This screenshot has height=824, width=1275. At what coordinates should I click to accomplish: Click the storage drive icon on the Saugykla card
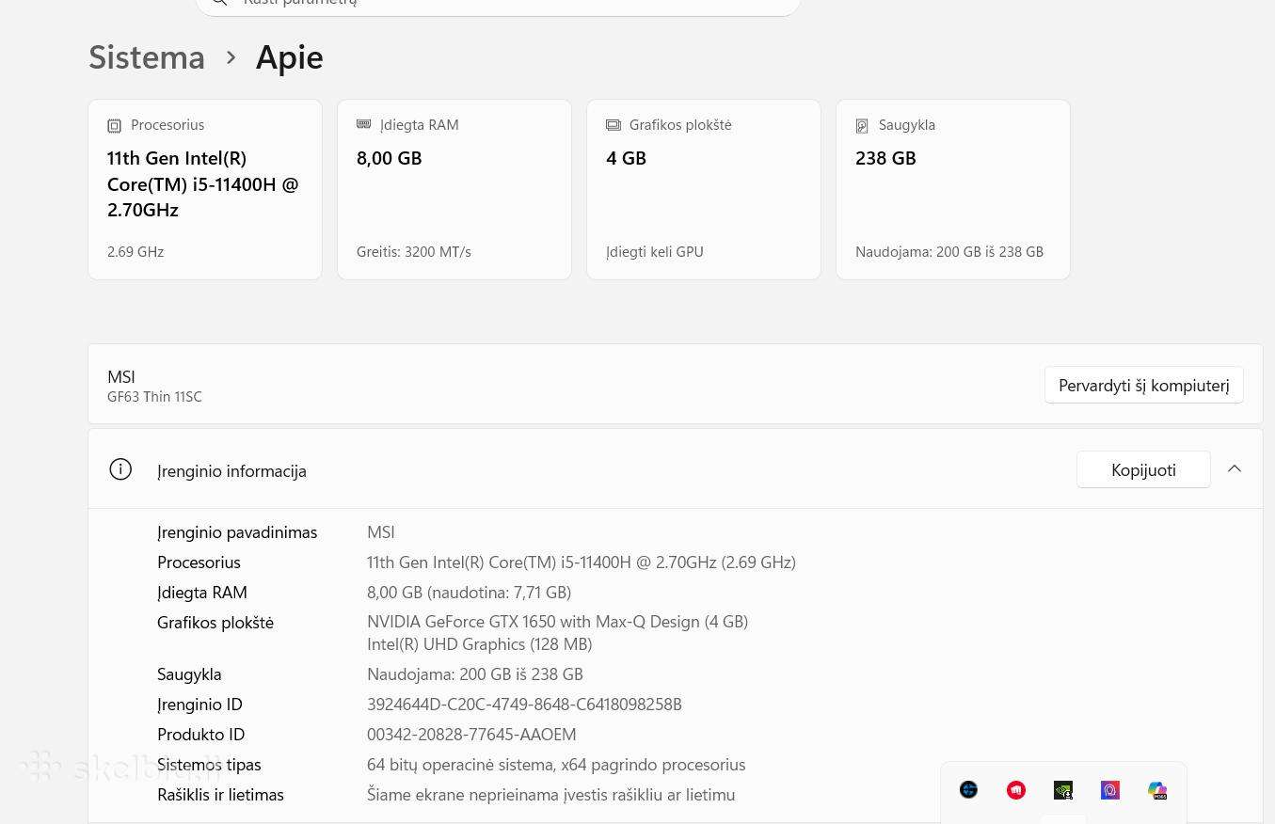coord(862,125)
